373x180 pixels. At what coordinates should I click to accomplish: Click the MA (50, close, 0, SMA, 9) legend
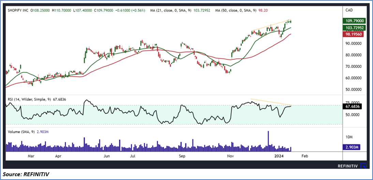(x=236, y=11)
